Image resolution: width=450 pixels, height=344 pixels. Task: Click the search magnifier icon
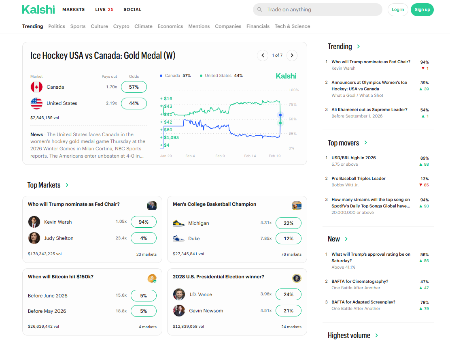259,9
